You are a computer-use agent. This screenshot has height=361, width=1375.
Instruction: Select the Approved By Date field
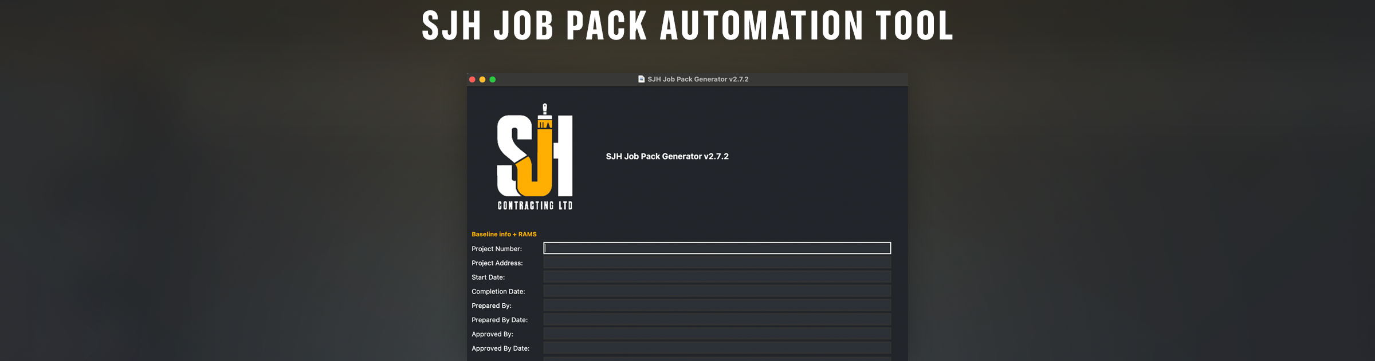point(717,348)
